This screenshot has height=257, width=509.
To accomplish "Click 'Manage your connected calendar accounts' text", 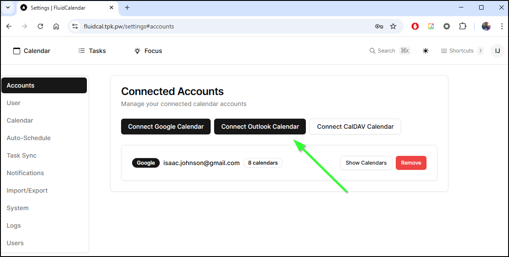I will pos(184,104).
